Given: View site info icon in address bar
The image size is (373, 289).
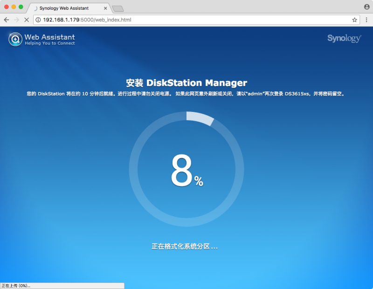Looking at the screenshot, I should click(38, 20).
